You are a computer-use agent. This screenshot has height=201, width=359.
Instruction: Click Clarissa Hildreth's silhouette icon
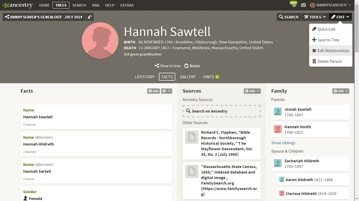[282, 193]
